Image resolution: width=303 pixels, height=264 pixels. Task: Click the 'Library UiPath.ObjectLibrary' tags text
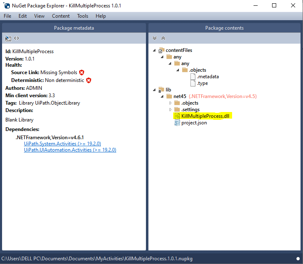click(49, 103)
